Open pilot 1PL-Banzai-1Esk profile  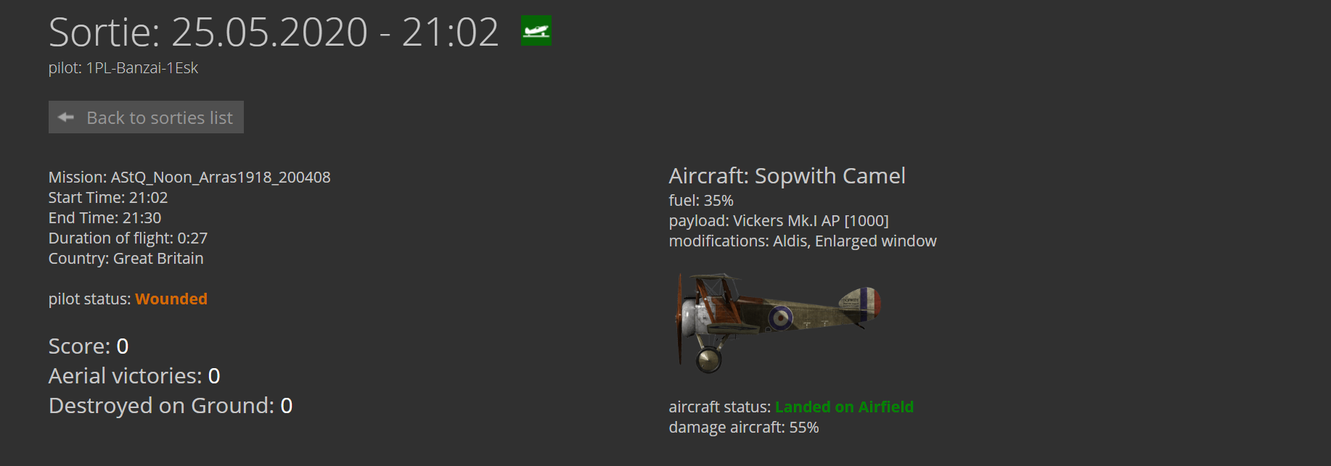pos(142,68)
